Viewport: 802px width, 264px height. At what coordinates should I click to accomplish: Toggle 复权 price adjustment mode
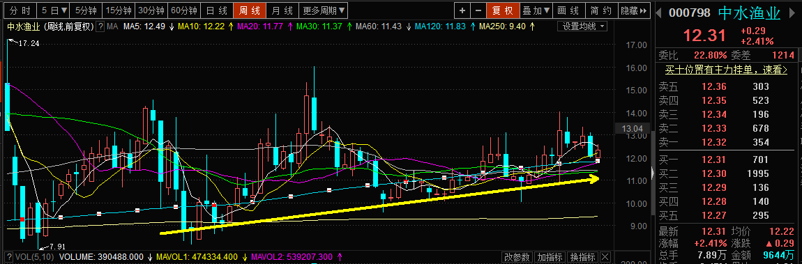pos(502,10)
